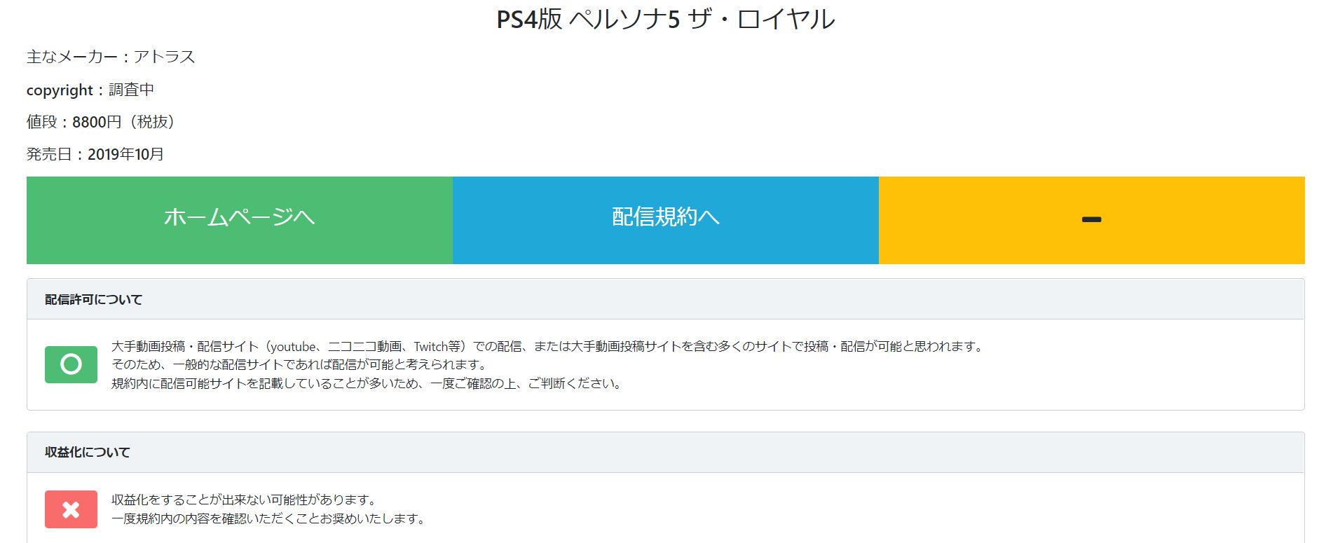Open the blue 配信規約へ button
The width and height of the screenshot is (1326, 543).
(x=666, y=220)
